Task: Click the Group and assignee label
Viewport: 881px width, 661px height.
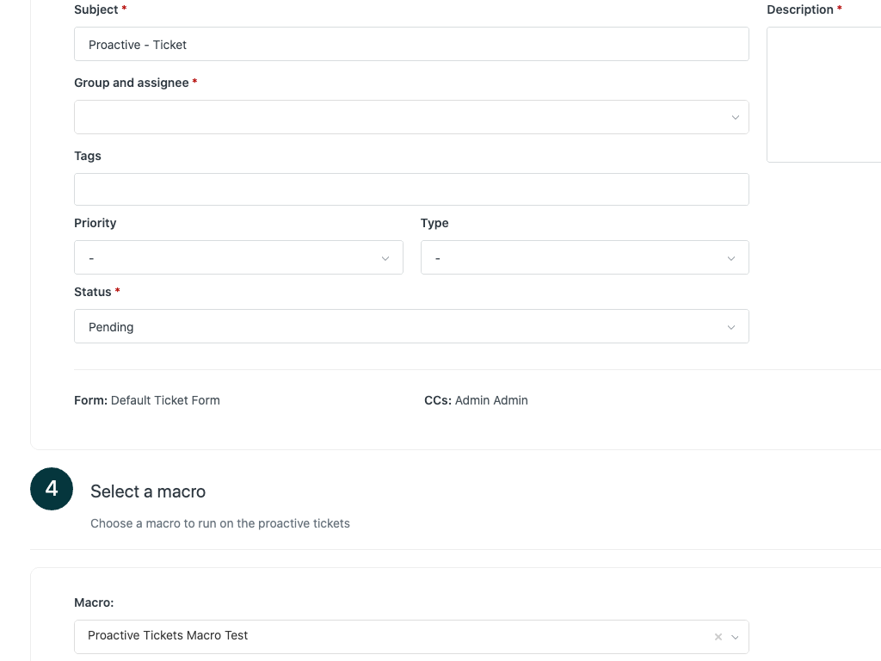Action: (x=132, y=83)
